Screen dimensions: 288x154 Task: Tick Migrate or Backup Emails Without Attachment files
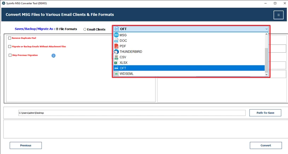(x=10, y=46)
